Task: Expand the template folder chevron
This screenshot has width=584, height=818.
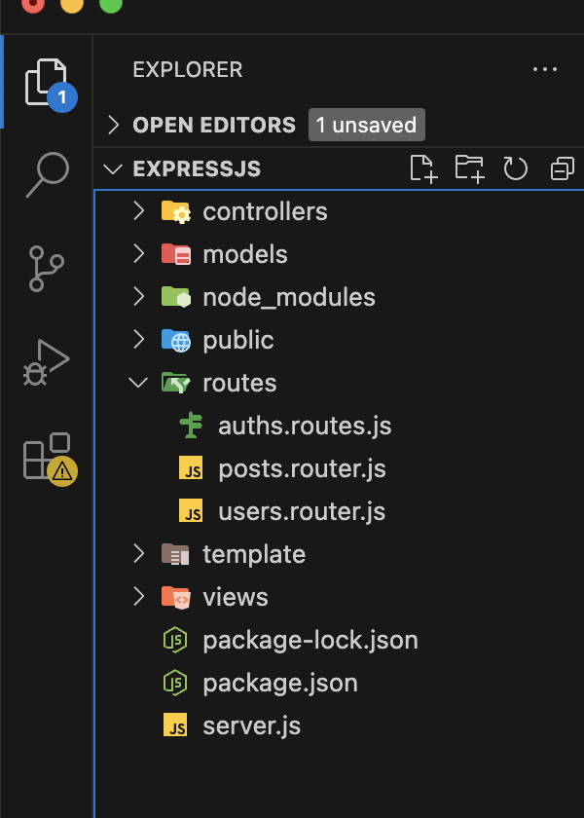Action: pos(138,553)
